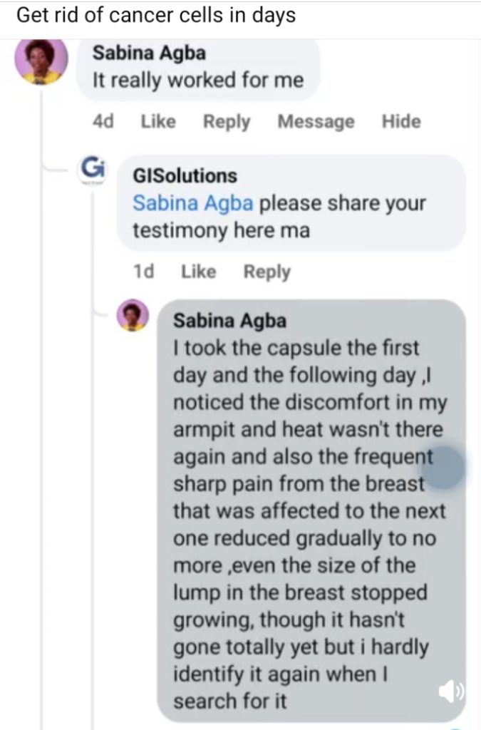
Task: Click the 1d timestamp
Action: click(x=143, y=272)
